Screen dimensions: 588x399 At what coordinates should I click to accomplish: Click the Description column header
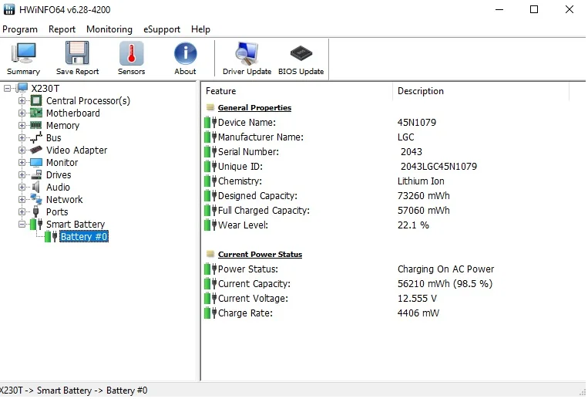click(x=481, y=91)
